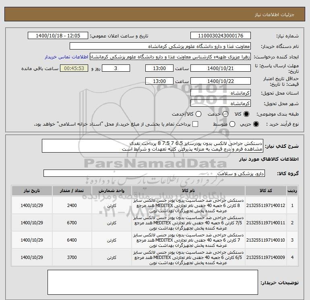Click the remaining days field showing 3
This screenshot has width=310, height=300.
pyautogui.click(x=116, y=68)
